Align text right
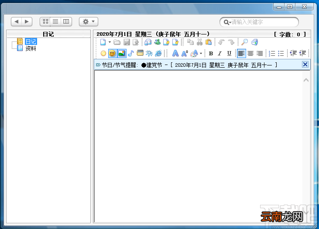 pyautogui.click(x=260, y=54)
